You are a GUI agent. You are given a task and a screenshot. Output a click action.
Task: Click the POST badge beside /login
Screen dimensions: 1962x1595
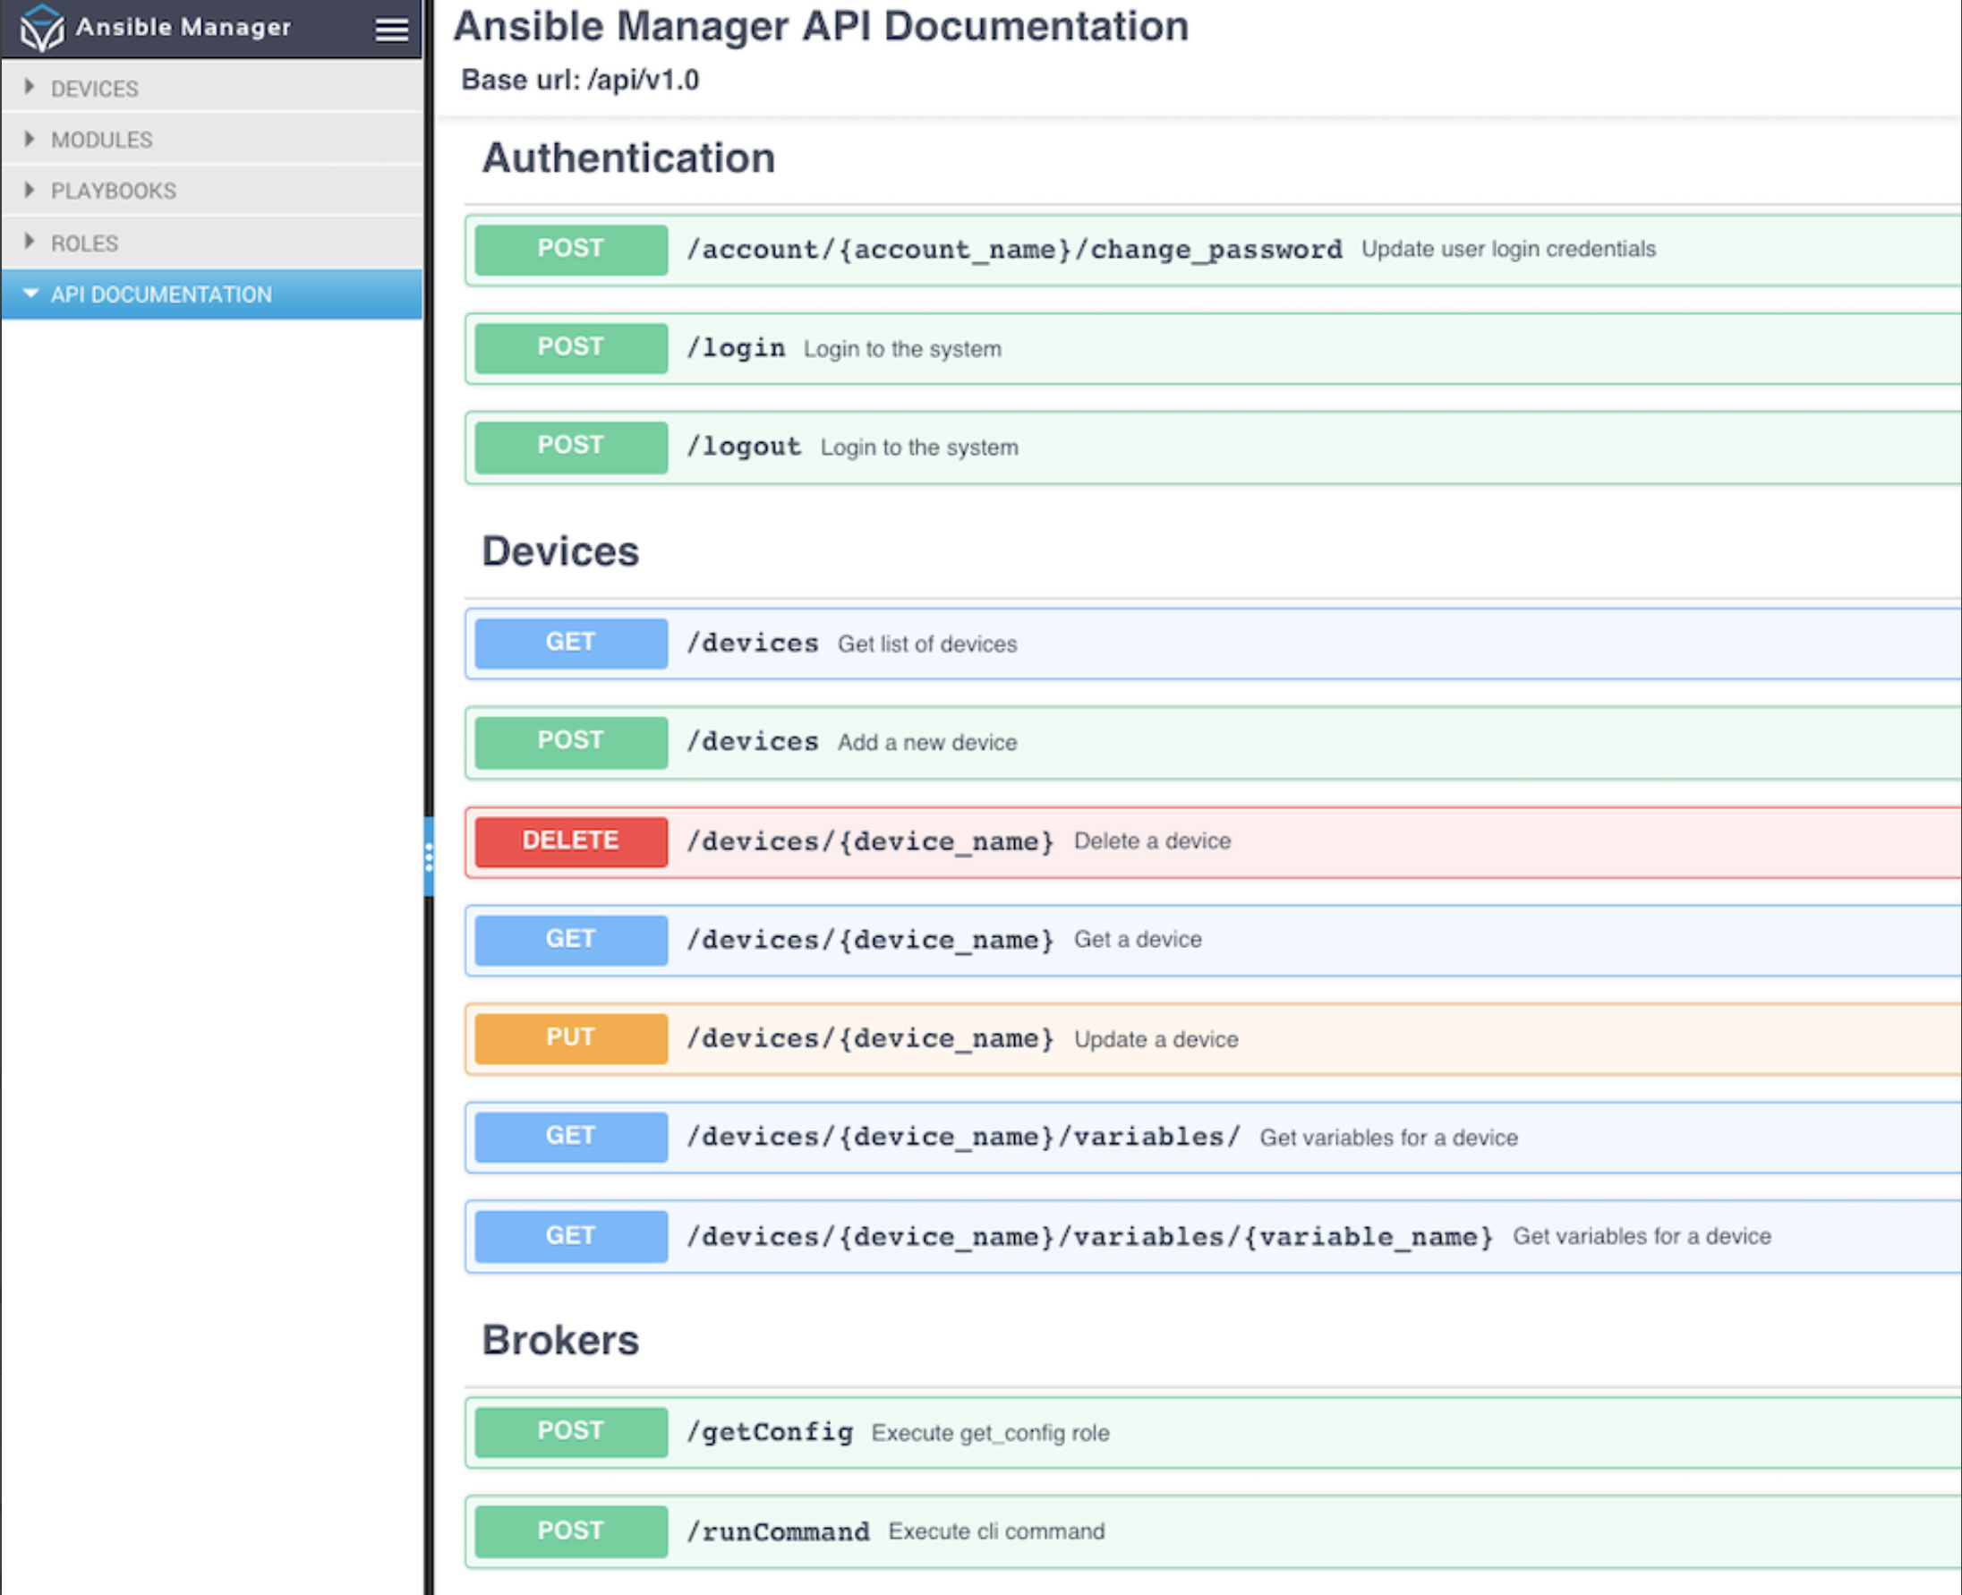click(x=568, y=348)
